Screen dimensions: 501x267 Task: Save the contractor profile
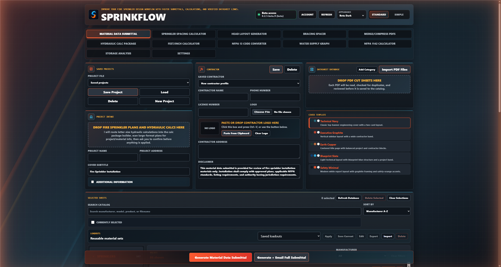276,69
